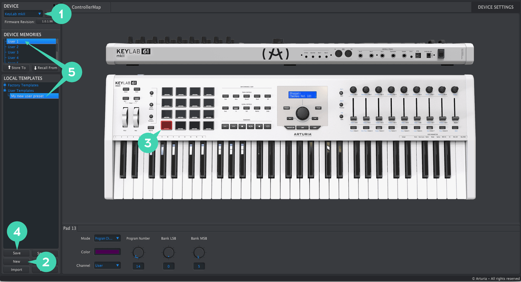Toggle the round Chord Memory button
Screen dimensions: 521x282
(151, 105)
